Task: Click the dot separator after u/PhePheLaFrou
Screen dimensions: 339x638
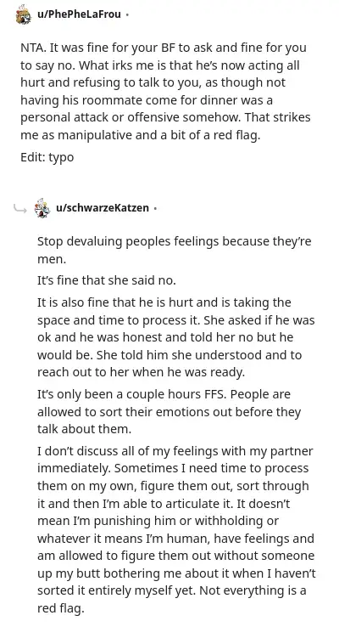Action: [x=127, y=14]
